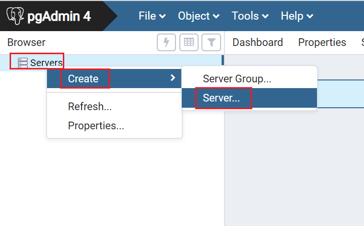Open the File dropdown menu
364x226 pixels.
pyautogui.click(x=152, y=16)
